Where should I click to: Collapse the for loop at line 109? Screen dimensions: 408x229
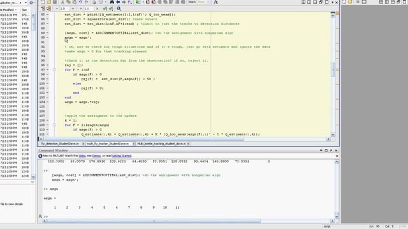pyautogui.click(x=54, y=125)
